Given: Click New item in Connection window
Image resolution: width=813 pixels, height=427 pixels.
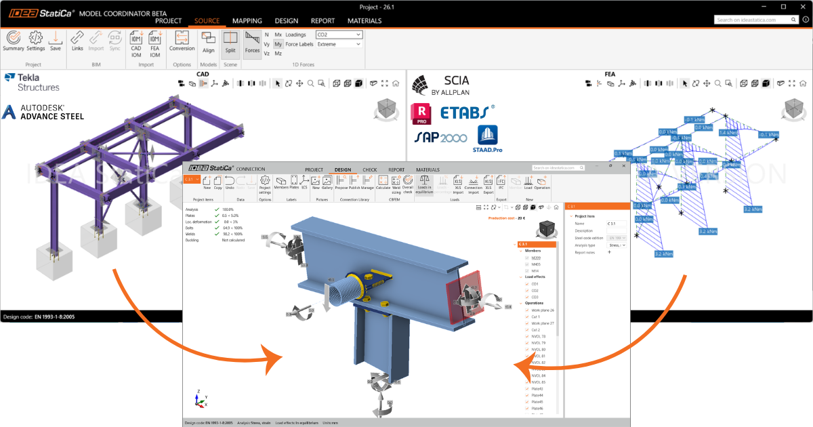Looking at the screenshot, I should tap(207, 182).
